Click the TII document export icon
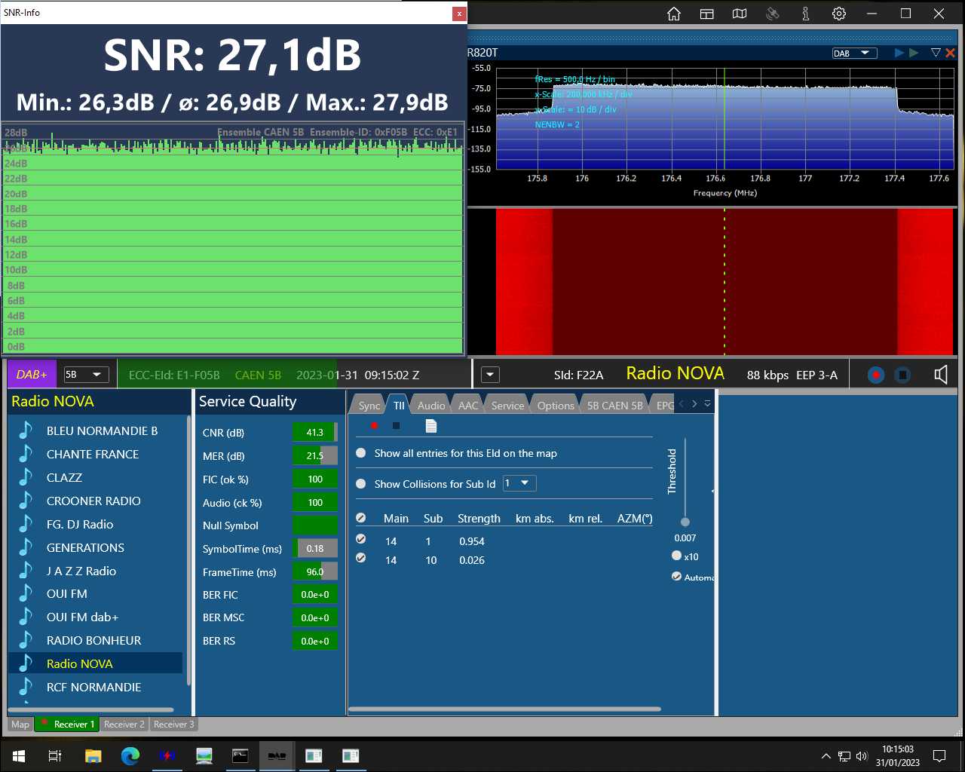The image size is (965, 772). (x=431, y=426)
